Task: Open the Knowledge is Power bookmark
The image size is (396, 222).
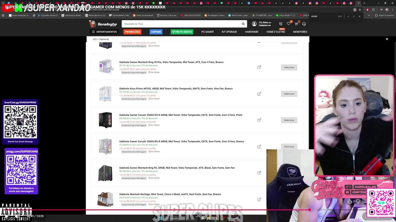Action: tap(214, 15)
